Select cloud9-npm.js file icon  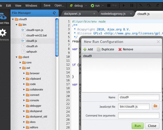pyautogui.click(x=23, y=30)
